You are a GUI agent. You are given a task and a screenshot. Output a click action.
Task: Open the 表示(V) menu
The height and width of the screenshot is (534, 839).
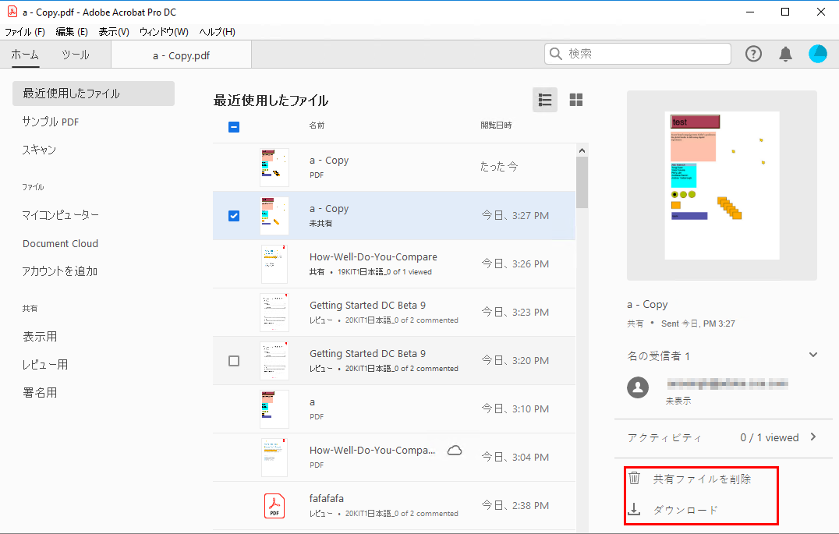click(114, 31)
